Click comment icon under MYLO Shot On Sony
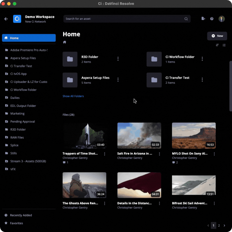Image resolution: width=232 pixels, height=232 pixels. 173,162
